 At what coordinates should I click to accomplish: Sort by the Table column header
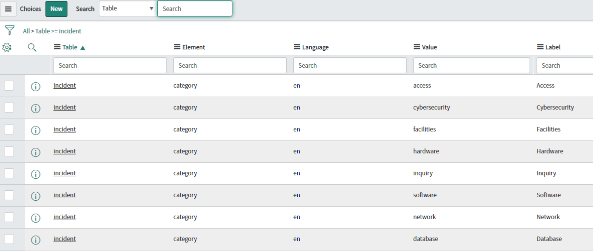[x=70, y=47]
